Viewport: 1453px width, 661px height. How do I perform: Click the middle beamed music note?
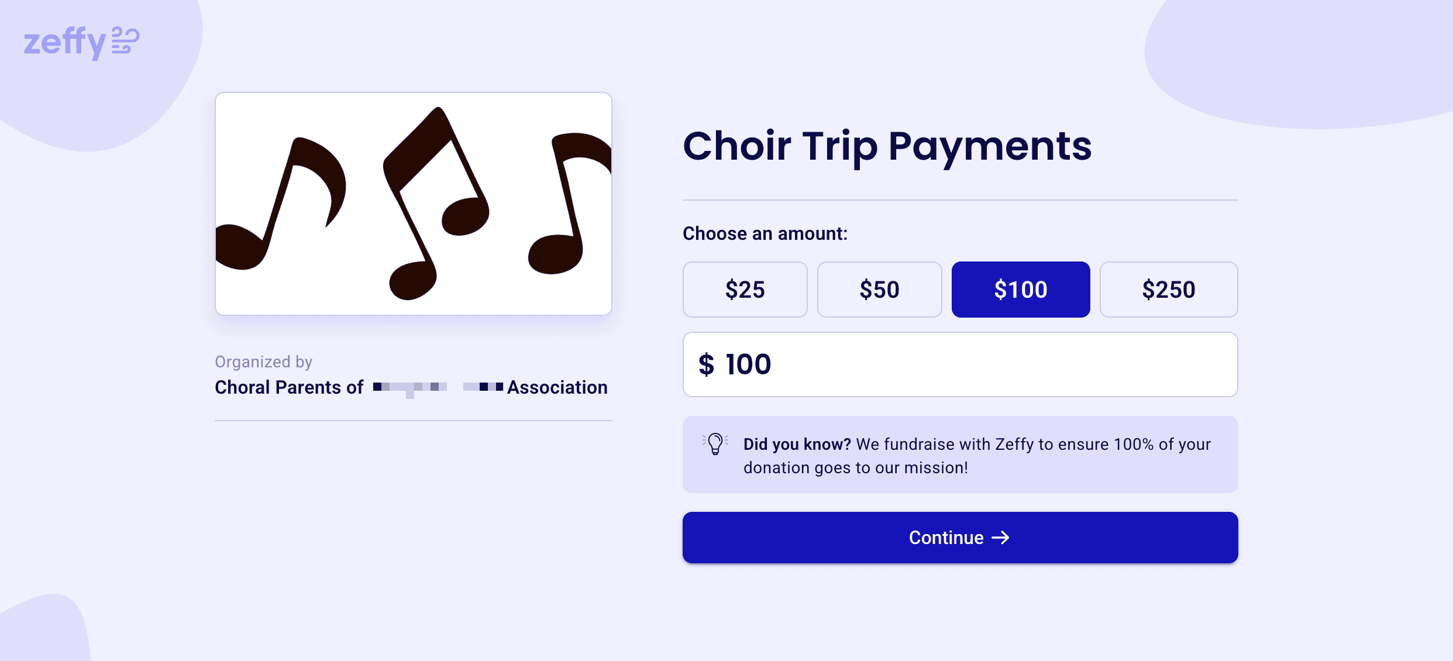coord(436,199)
